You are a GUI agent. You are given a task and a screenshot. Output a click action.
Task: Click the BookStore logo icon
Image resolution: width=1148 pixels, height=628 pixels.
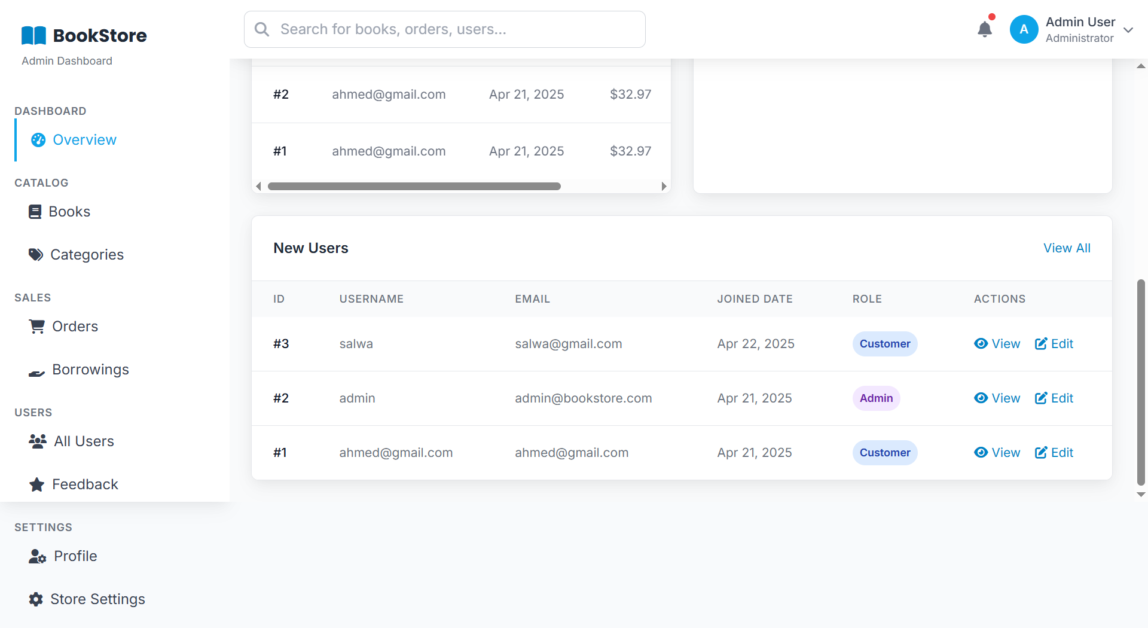click(33, 35)
